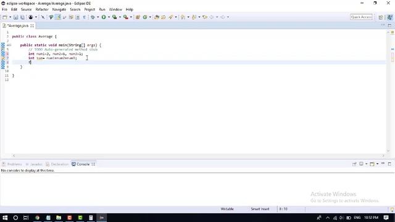Click the New file toolbar icon
Viewport: 395px width, 222px height.
point(5,17)
